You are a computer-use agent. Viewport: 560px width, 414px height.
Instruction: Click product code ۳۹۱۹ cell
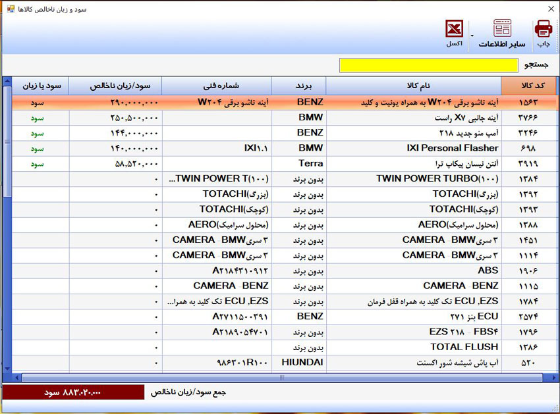click(x=528, y=164)
